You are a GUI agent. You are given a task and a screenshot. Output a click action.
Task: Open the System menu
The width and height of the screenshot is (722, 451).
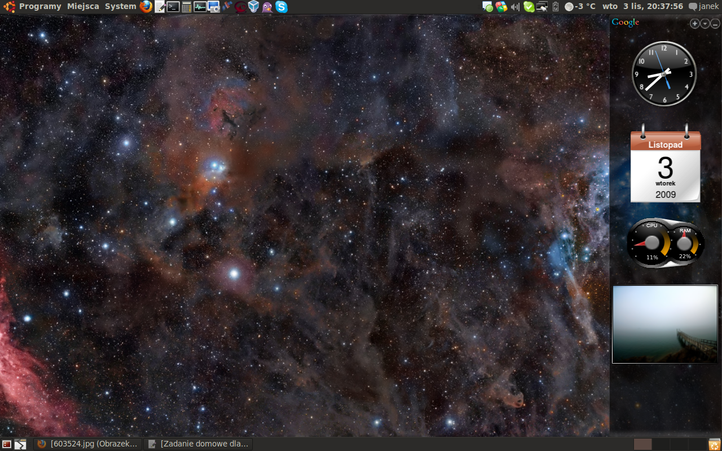click(x=120, y=7)
